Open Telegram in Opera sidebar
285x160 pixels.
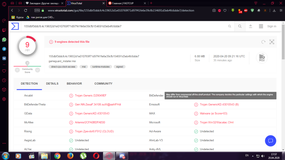pyautogui.click(x=4, y=49)
